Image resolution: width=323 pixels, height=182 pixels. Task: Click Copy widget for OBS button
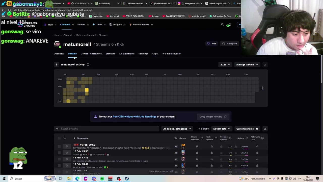click(x=213, y=117)
